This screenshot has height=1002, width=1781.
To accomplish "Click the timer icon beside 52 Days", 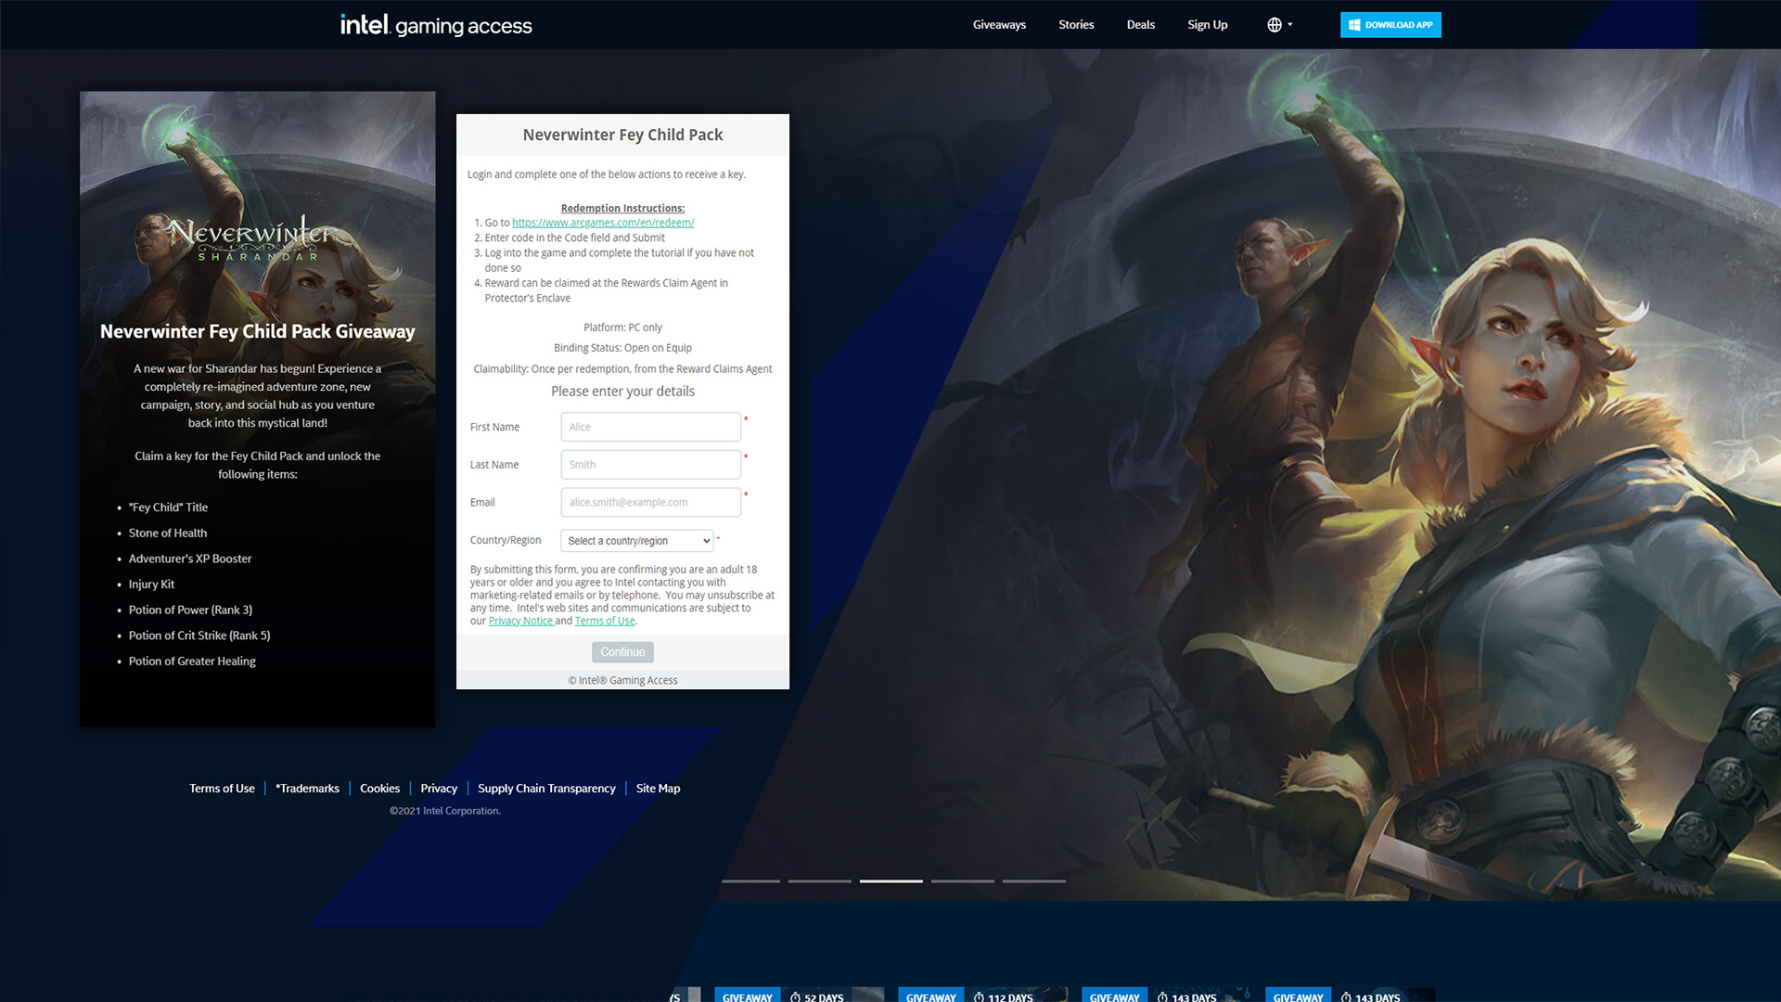I will coord(795,997).
